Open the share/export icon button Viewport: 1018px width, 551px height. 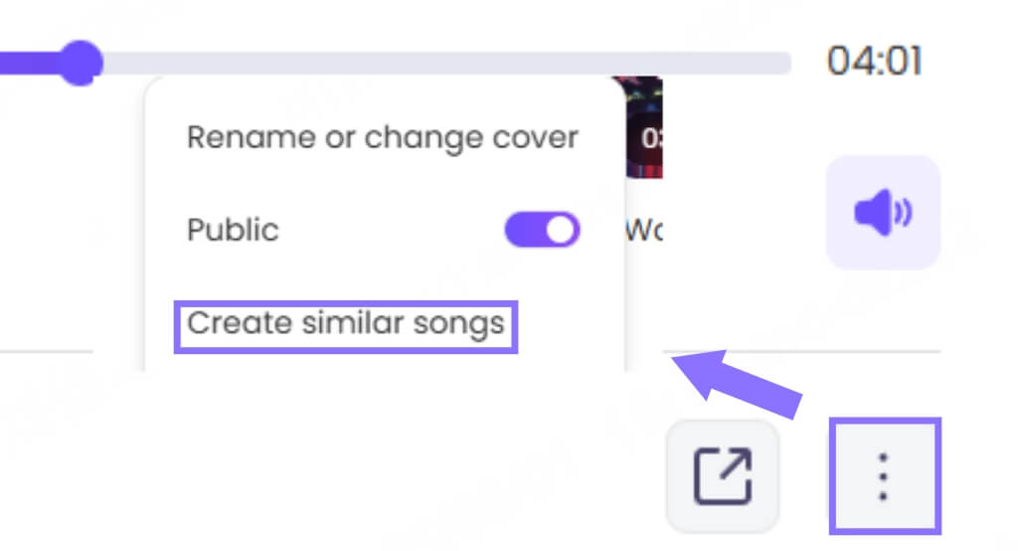[723, 475]
